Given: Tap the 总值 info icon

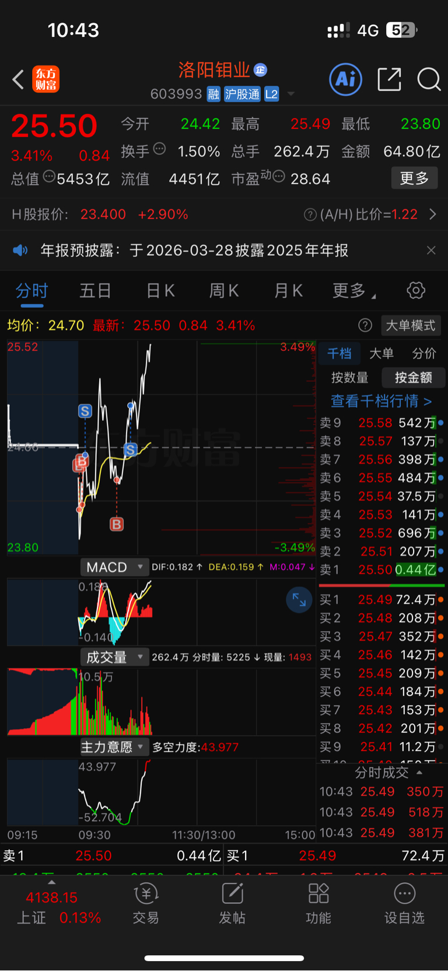Looking at the screenshot, I should pyautogui.click(x=49, y=176).
